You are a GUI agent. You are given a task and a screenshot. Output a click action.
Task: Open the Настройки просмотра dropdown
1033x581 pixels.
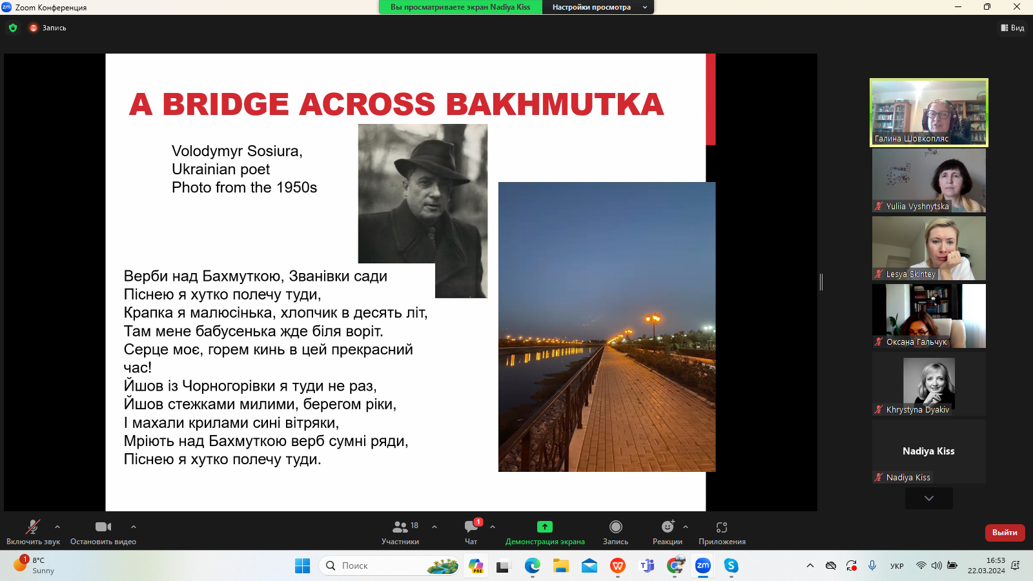599,7
